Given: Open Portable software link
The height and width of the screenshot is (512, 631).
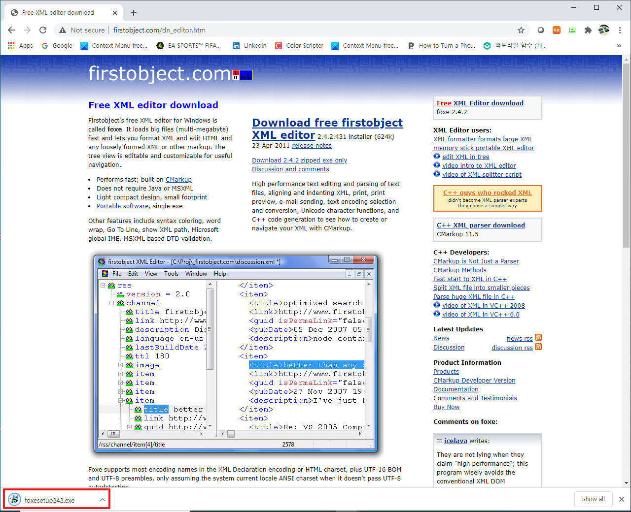Looking at the screenshot, I should coord(122,206).
